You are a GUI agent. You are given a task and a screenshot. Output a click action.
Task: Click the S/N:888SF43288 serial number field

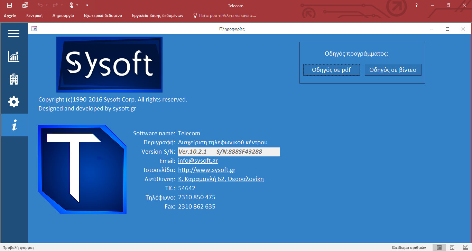point(248,152)
